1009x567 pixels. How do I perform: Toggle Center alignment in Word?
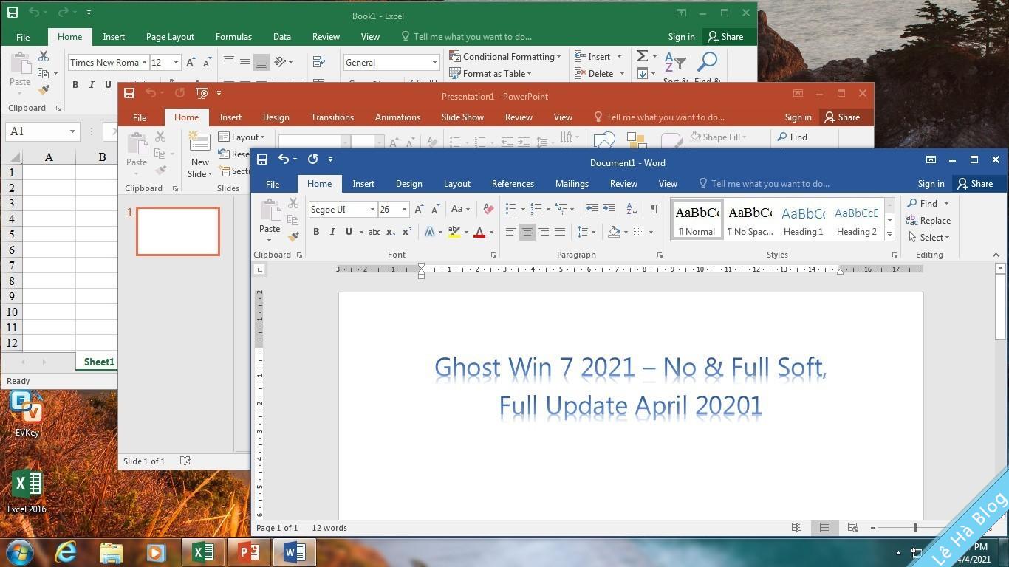click(x=527, y=232)
